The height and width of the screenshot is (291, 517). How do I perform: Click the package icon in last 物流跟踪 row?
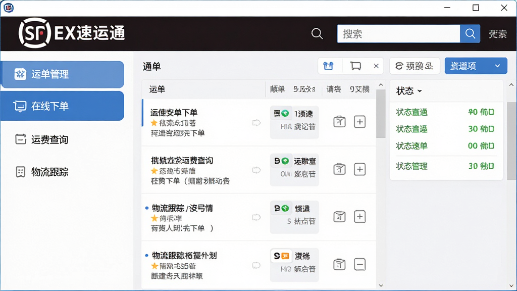[x=339, y=264]
